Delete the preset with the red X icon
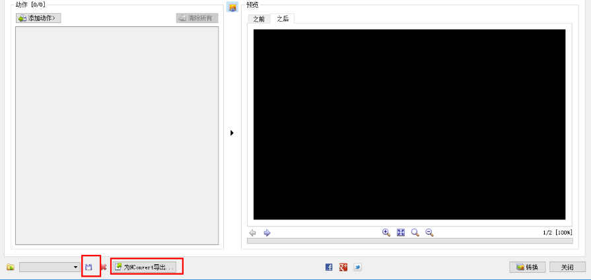Screen dimensions: 591x280 click(103, 267)
